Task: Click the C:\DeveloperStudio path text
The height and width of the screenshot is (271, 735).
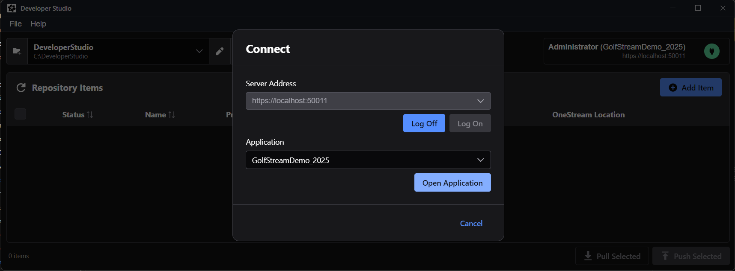Action: click(x=61, y=56)
